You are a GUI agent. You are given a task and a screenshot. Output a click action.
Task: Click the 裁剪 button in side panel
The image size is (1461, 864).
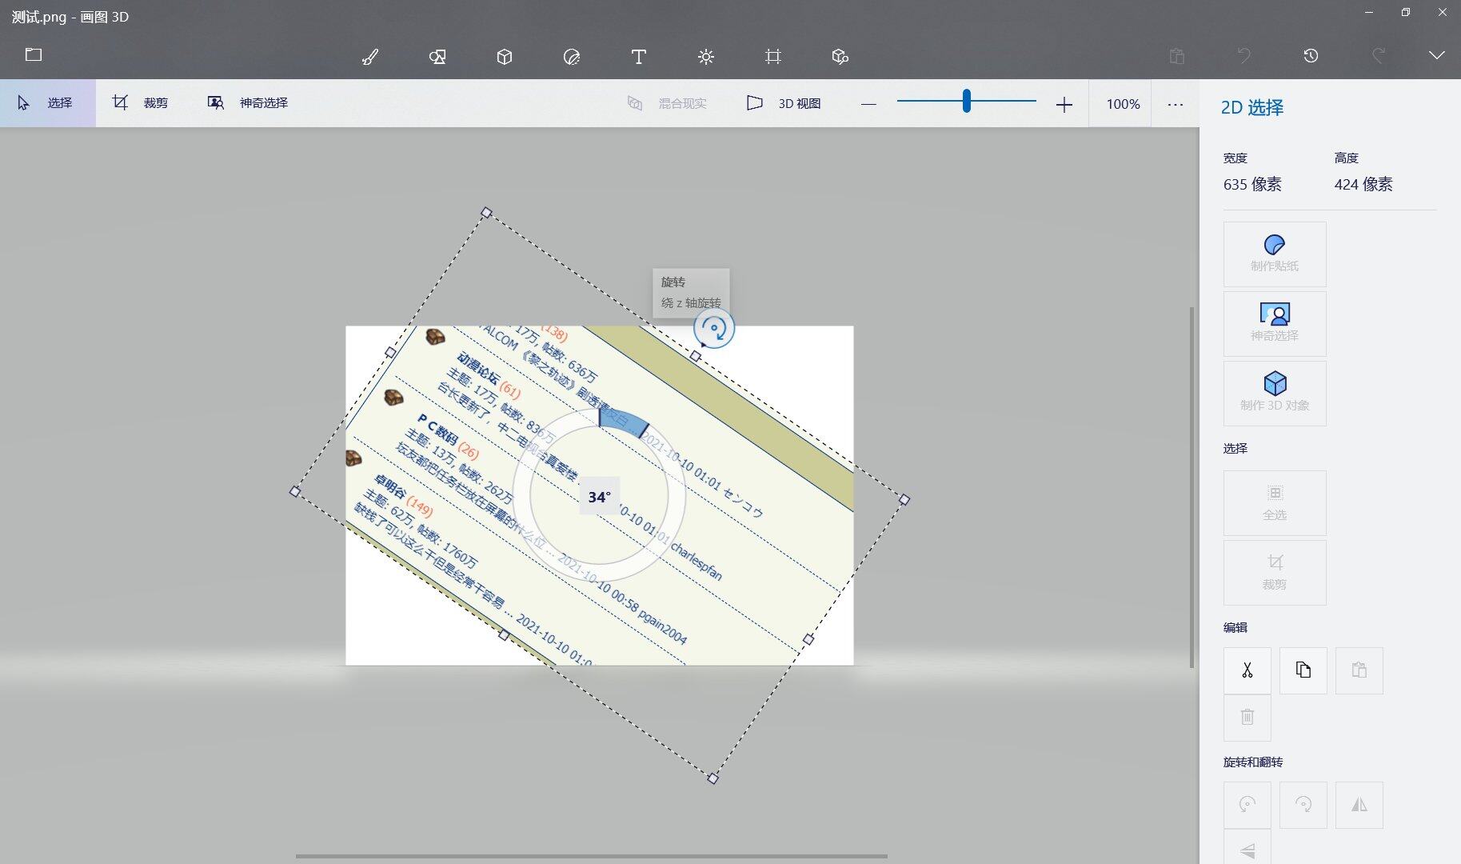(x=1275, y=573)
